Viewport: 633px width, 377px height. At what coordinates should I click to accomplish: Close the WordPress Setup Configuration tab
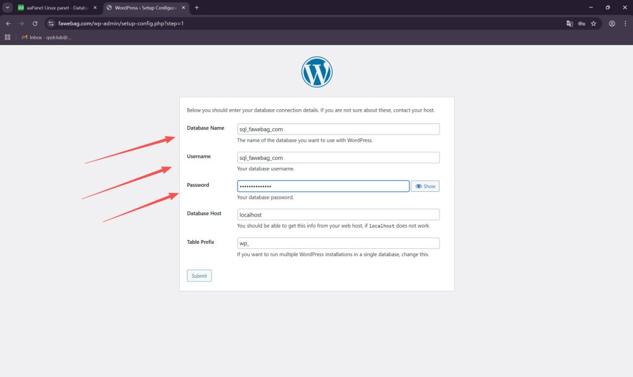tap(182, 7)
